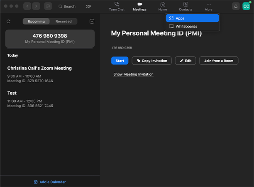The image size is (254, 187).
Task: Refresh the meetings list
Action: [x=8, y=22]
